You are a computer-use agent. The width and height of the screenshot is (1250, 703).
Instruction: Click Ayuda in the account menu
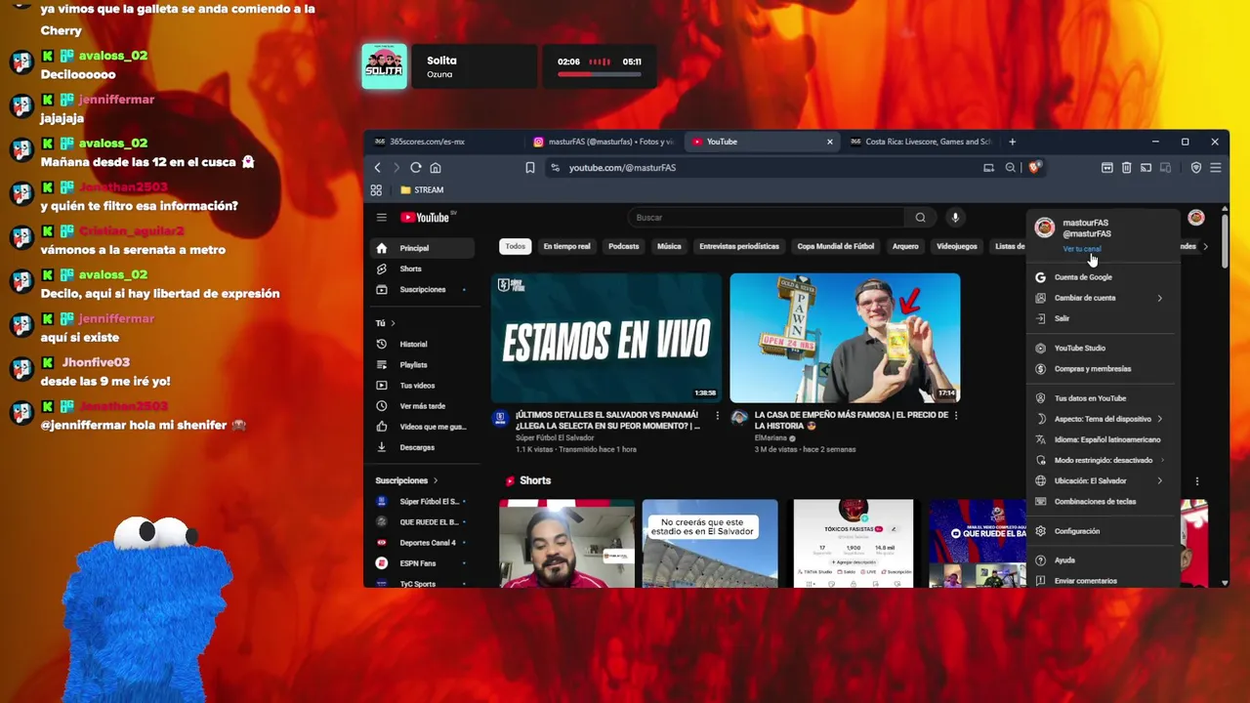1102,560
